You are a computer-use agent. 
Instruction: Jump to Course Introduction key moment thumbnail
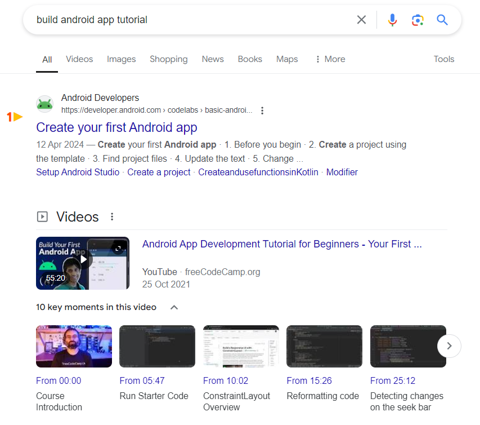point(74,346)
